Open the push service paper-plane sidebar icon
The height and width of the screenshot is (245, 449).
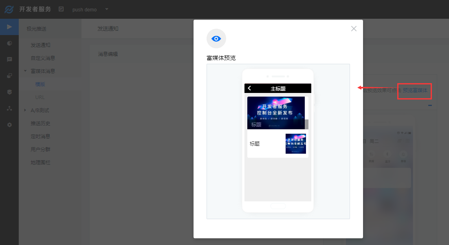(9, 27)
